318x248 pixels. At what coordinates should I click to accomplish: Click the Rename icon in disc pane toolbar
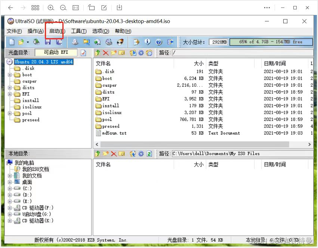pos(122,53)
